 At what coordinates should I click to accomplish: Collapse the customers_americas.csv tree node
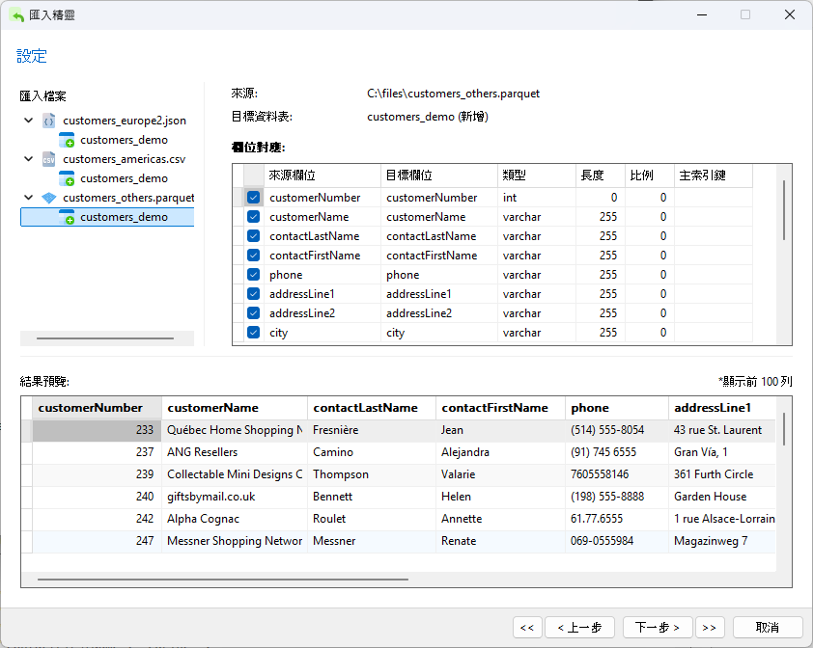[29, 159]
